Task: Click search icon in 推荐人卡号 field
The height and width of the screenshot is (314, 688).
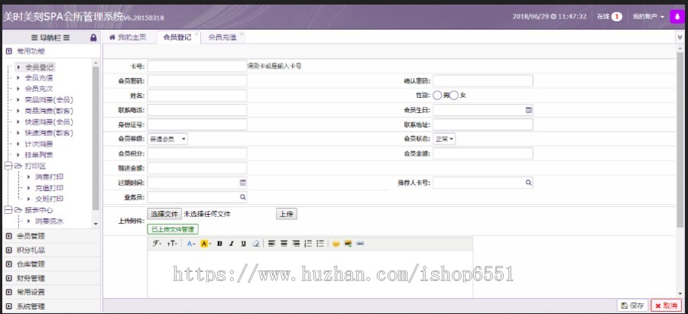Action: [x=529, y=183]
